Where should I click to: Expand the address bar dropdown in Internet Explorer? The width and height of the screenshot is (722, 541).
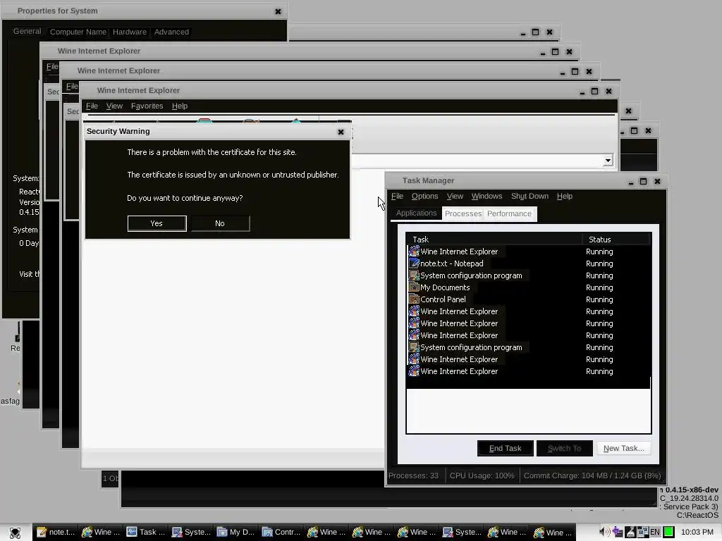(x=608, y=161)
